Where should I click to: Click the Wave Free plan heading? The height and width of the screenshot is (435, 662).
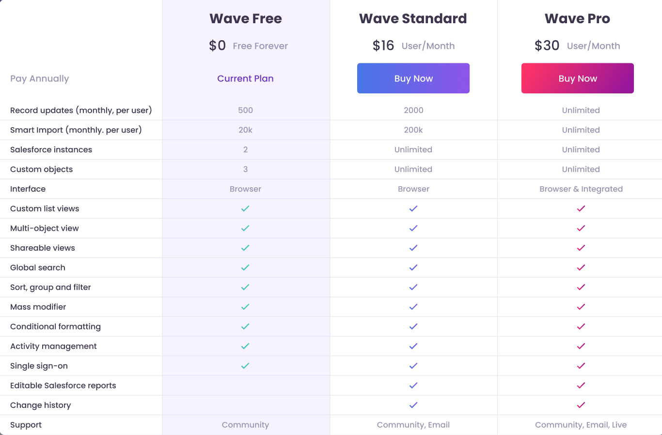click(x=246, y=18)
